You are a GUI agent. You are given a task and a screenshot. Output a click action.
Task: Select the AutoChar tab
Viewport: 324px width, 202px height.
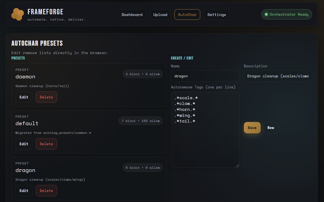[187, 15]
